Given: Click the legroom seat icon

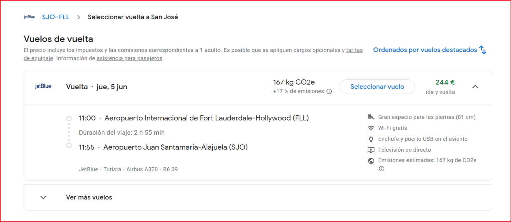Looking at the screenshot, I should click(371, 117).
